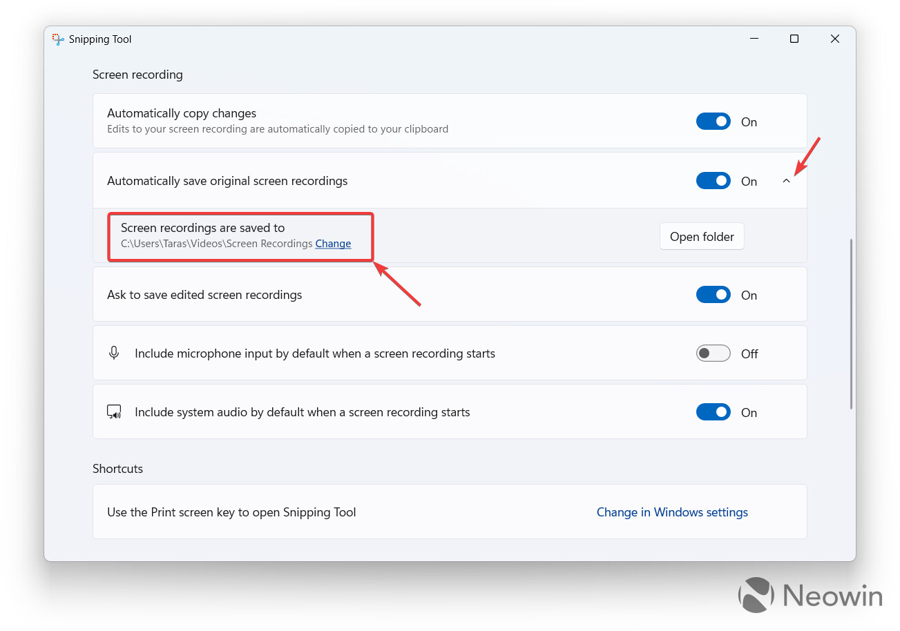Enable microphone input by default toggle
Viewport: 900px width, 631px height.
[x=713, y=353]
